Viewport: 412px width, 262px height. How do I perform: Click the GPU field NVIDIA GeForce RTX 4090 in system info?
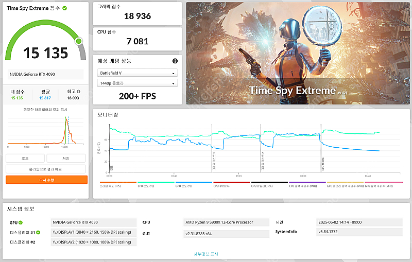pos(94,222)
